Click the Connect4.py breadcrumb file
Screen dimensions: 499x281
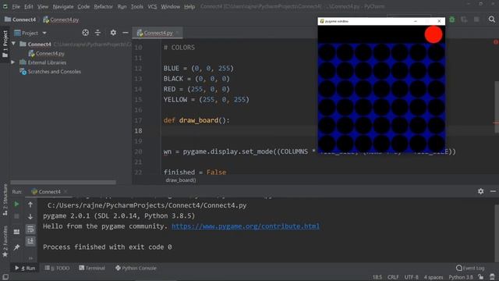pyautogui.click(x=61, y=20)
